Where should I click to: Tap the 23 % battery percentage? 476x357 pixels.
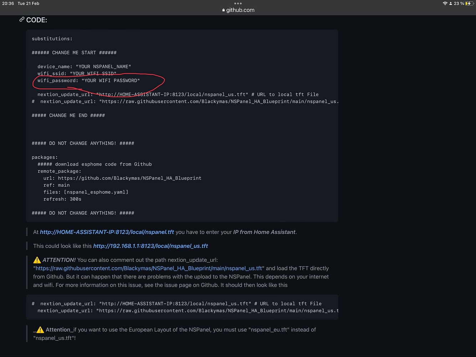(x=459, y=4)
